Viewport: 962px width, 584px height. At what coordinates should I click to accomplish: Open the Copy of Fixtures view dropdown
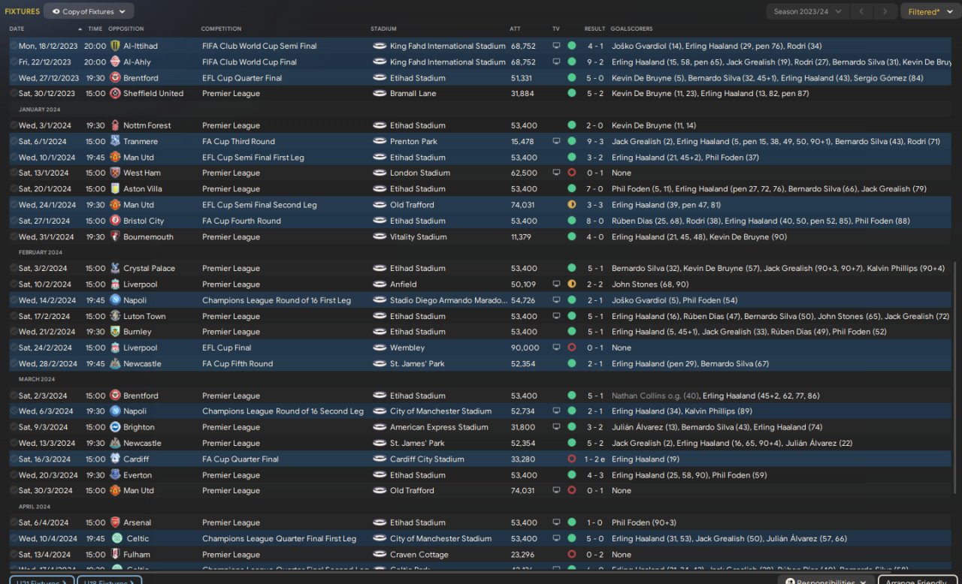[x=89, y=11]
